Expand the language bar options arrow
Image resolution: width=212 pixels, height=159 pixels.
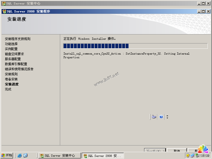point(167,117)
